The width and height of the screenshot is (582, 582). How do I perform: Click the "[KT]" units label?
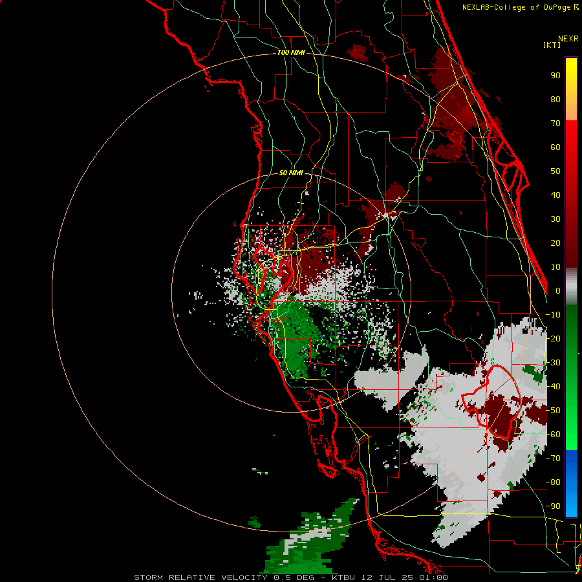coord(552,45)
